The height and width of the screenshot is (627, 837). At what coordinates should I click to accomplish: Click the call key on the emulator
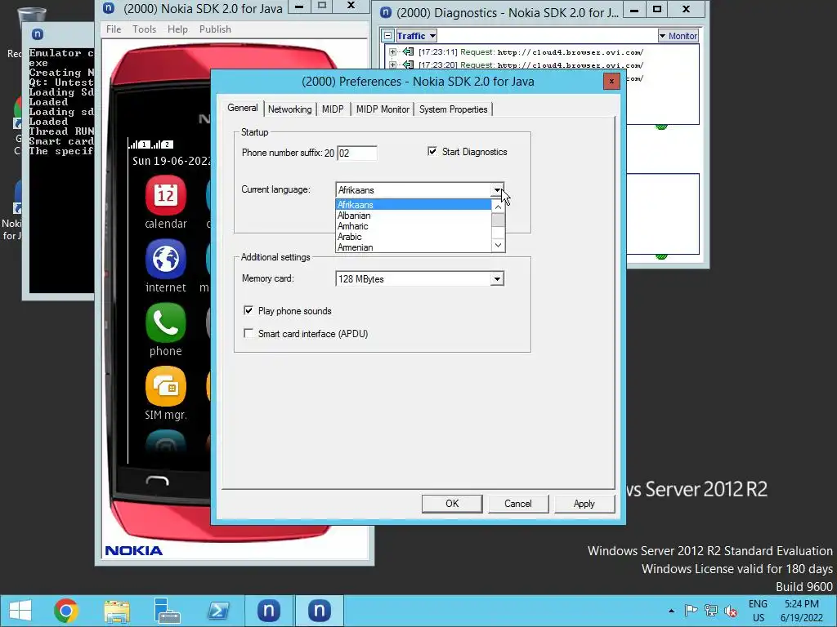click(157, 481)
